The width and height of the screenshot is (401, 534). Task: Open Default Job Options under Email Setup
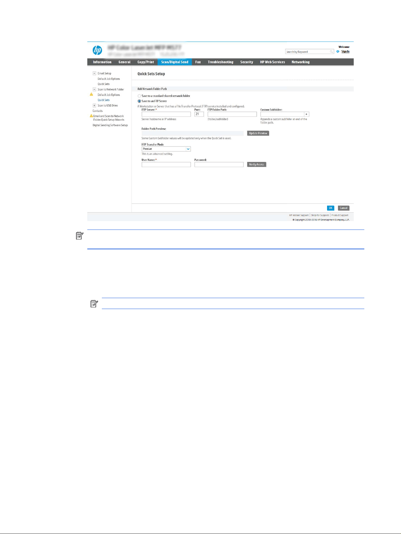tap(109, 79)
